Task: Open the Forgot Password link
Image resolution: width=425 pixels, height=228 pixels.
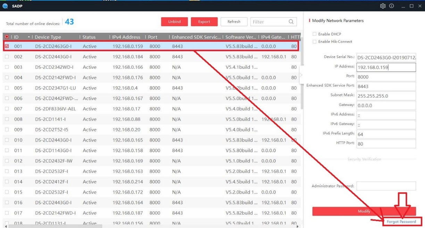Action: point(402,221)
